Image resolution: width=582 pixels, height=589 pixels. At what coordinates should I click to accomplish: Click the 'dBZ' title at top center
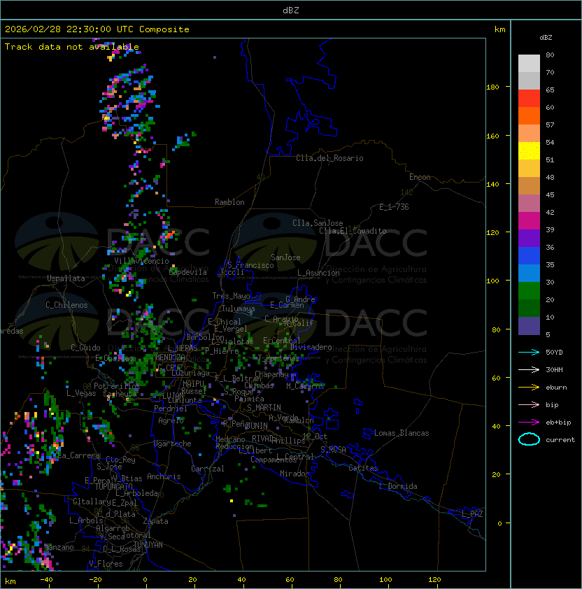click(291, 10)
